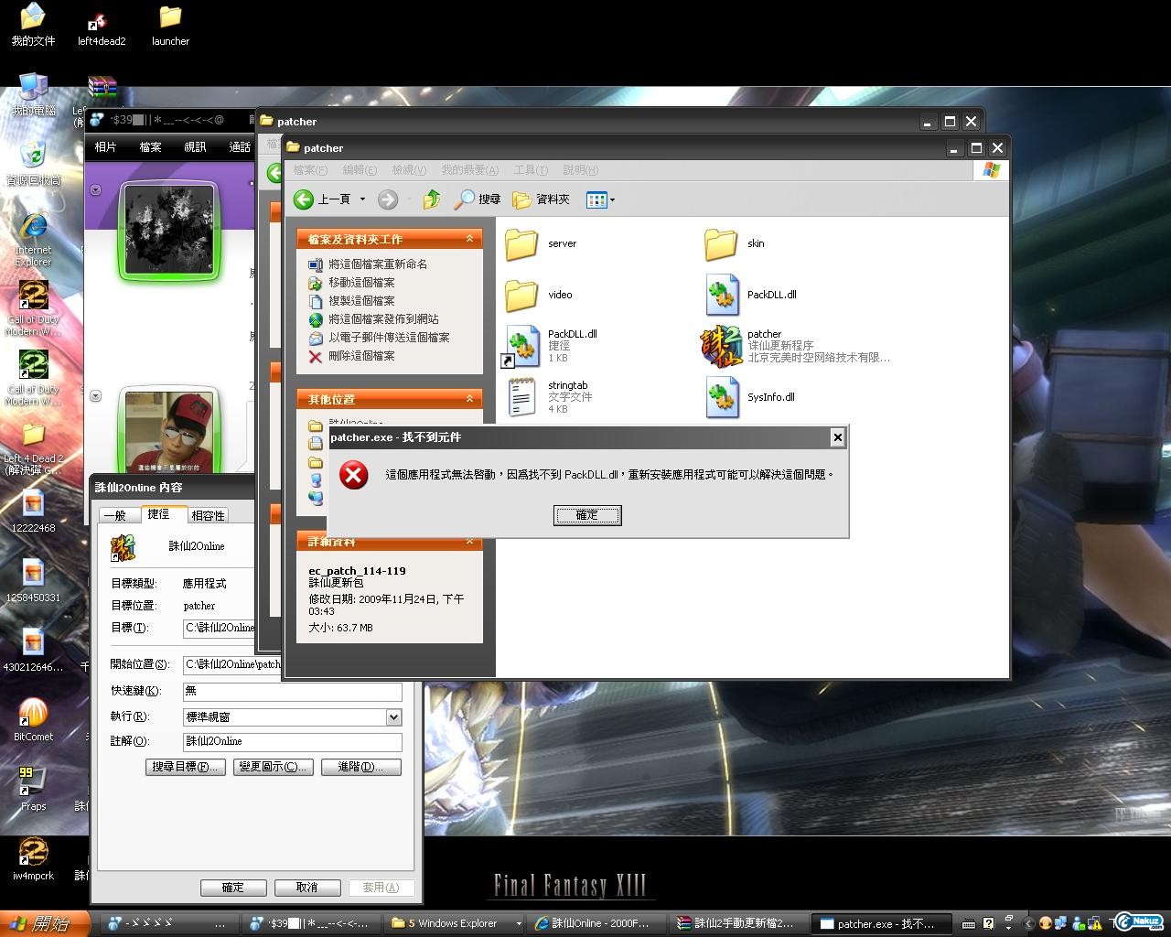Viewport: 1171px width, 937px height.
Task: Click 確定 in 誅仙2Online properties dialog
Action: 233,888
